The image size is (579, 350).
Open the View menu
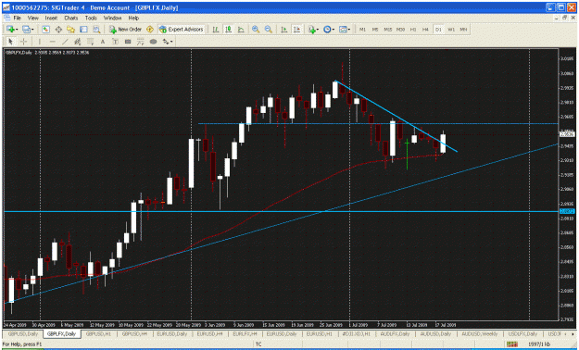pyautogui.click(x=32, y=18)
